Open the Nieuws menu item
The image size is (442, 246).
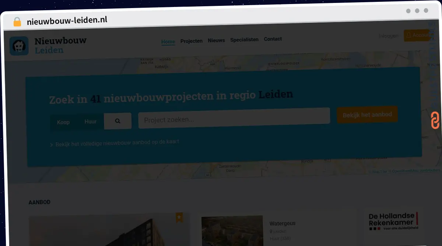(x=216, y=40)
